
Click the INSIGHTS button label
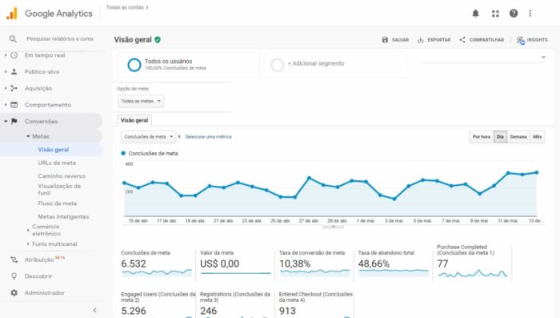[x=537, y=40]
